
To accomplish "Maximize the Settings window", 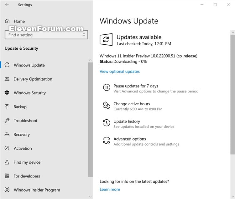I will point(215,5).
